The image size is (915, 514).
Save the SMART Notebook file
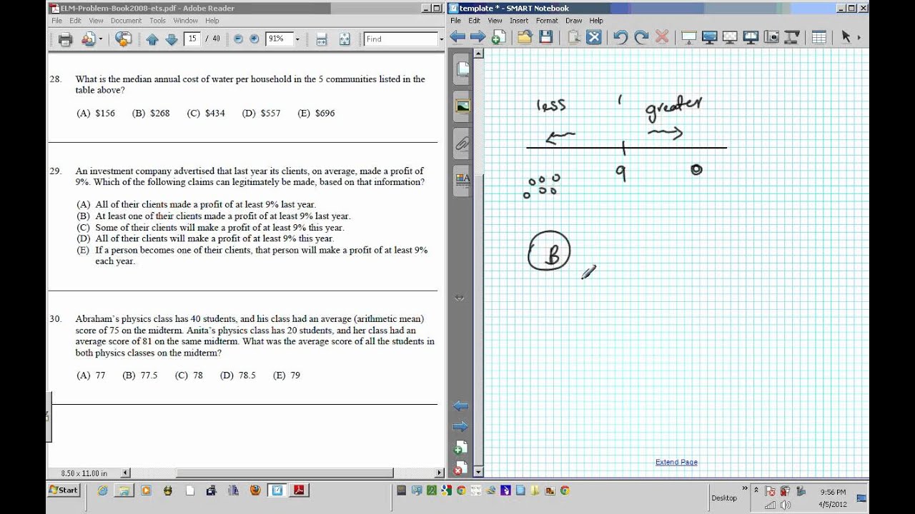click(545, 37)
